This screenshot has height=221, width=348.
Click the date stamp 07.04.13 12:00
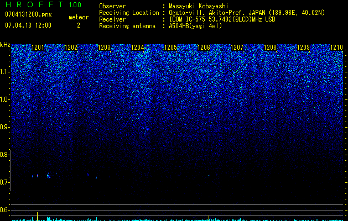point(28,25)
